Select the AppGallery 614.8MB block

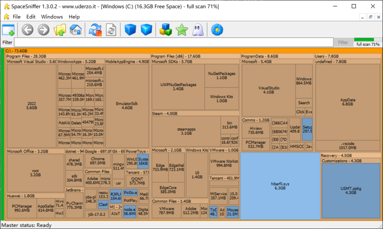click(x=46, y=208)
